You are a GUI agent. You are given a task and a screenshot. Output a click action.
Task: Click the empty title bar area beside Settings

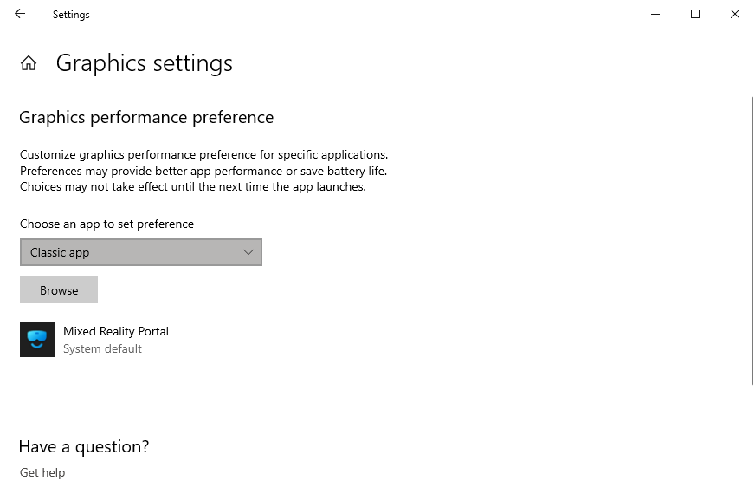point(346,14)
